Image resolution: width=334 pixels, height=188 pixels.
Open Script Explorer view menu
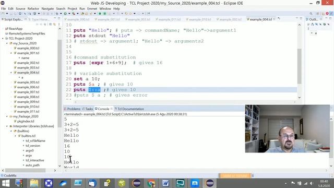[59, 24]
